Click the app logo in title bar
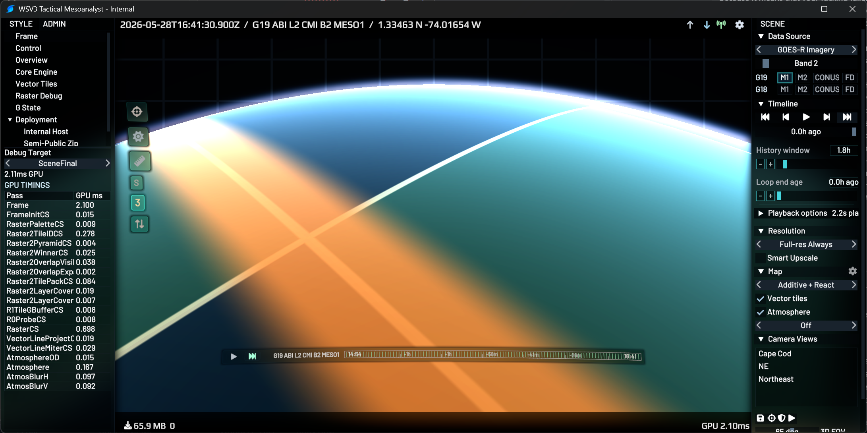867x433 pixels. [10, 9]
